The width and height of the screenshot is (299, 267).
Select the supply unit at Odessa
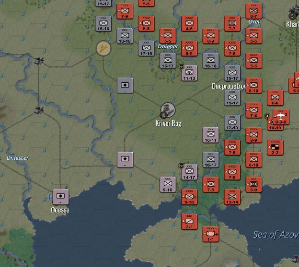pos(61,197)
